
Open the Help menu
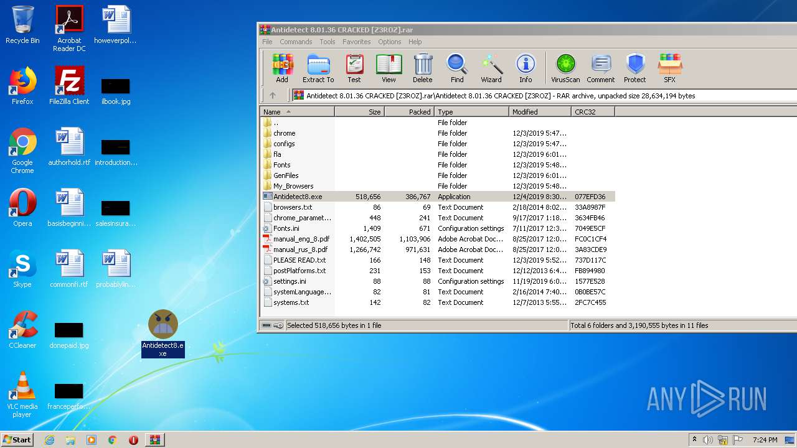click(x=415, y=42)
